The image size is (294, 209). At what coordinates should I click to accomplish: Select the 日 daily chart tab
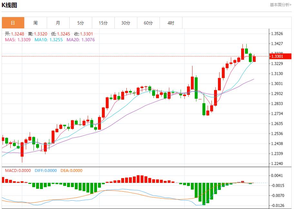coord(13,23)
